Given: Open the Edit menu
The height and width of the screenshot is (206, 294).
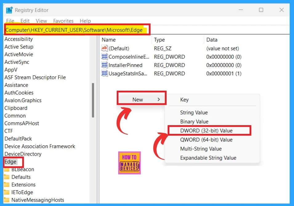Looking at the screenshot, I should click(x=25, y=21).
